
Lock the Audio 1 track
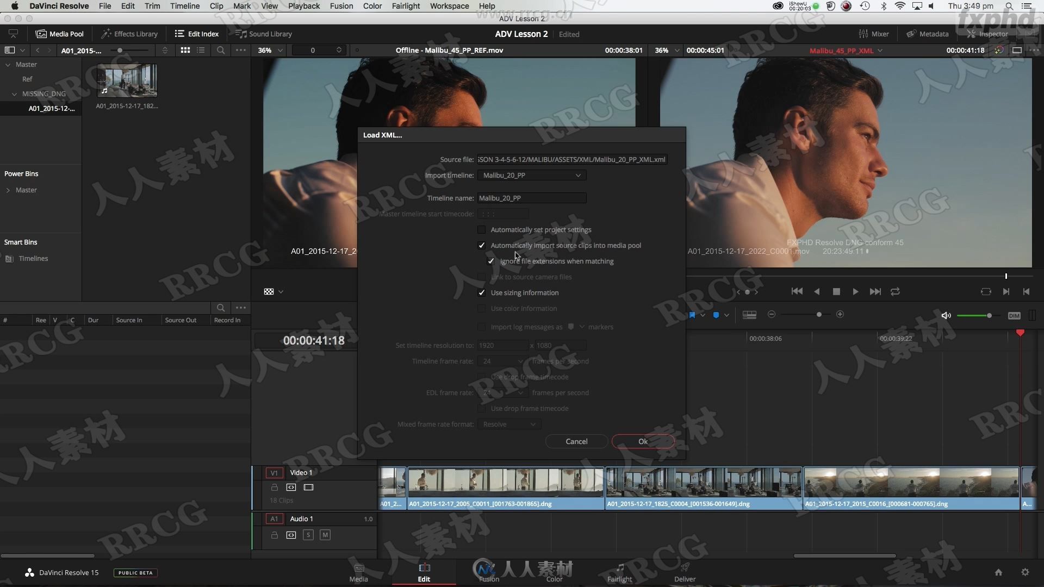point(275,535)
